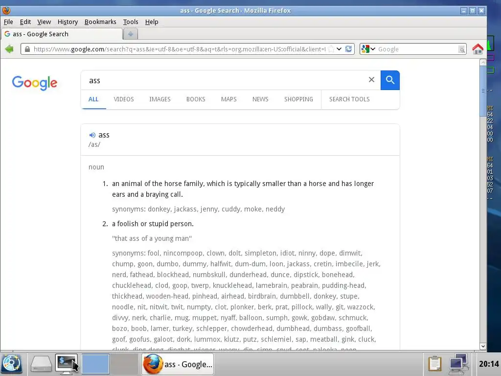The width and height of the screenshot is (501, 376).
Task: Switch to the grey second desktop pager
Action: coord(124,364)
